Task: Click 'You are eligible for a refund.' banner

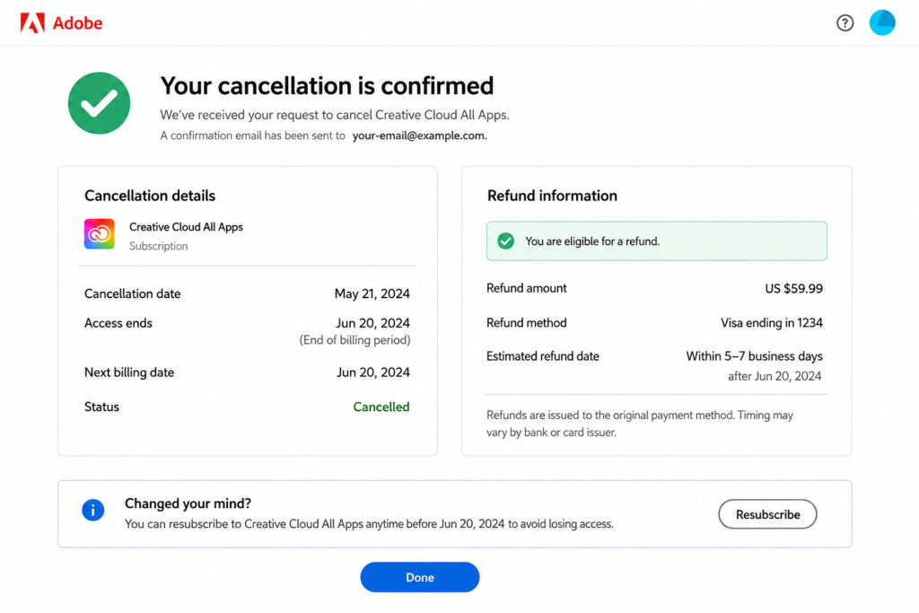Action: tap(656, 241)
